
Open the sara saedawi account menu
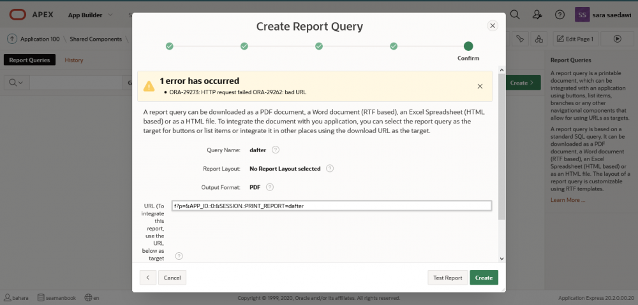[603, 15]
